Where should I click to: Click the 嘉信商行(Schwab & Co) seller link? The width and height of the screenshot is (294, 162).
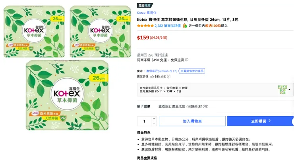(162, 71)
